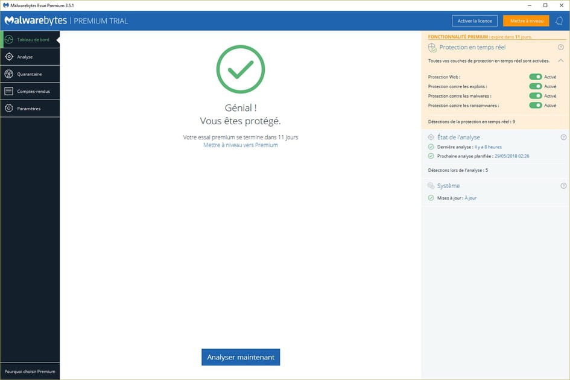Turn off Protection contre les ransomwares
Viewport: 570px width, 380px height.
[536, 105]
